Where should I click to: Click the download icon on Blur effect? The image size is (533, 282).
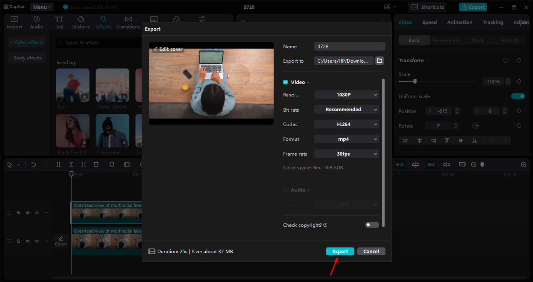click(84, 97)
